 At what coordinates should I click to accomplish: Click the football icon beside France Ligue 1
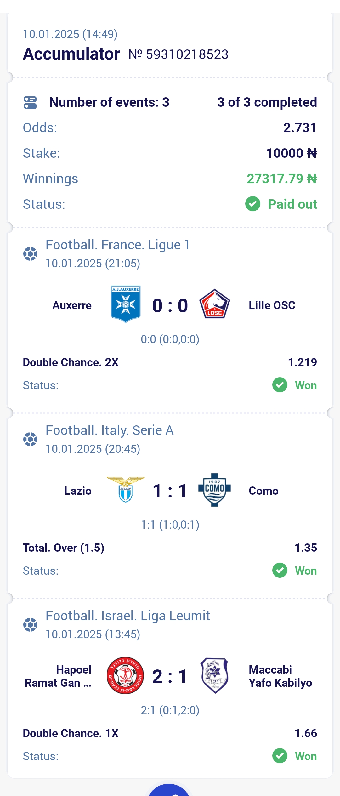pyautogui.click(x=30, y=254)
